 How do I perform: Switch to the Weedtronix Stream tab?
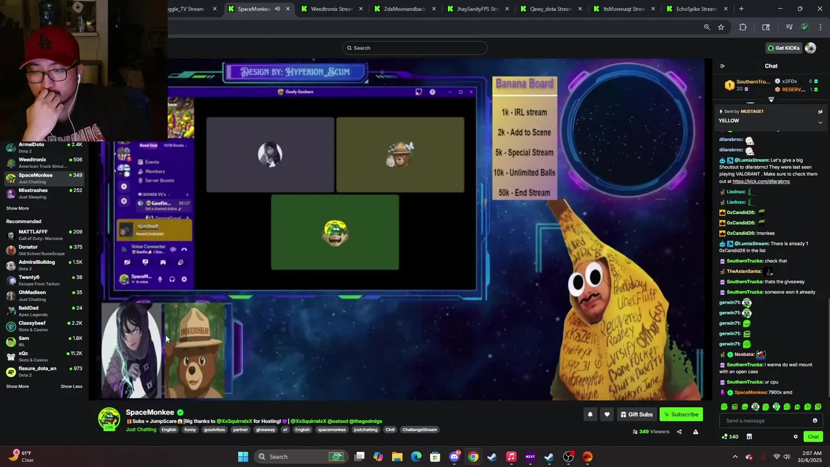(x=331, y=9)
